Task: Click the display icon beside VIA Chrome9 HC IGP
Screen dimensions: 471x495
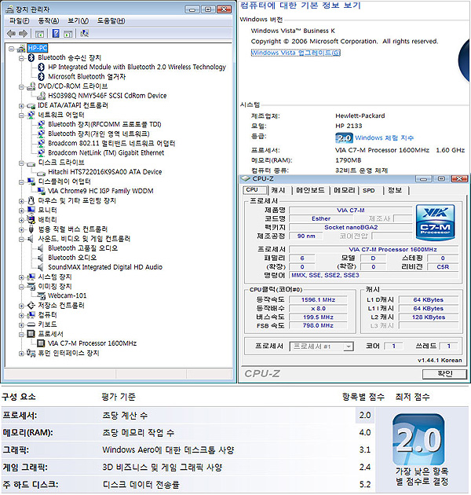Action: tap(42, 191)
